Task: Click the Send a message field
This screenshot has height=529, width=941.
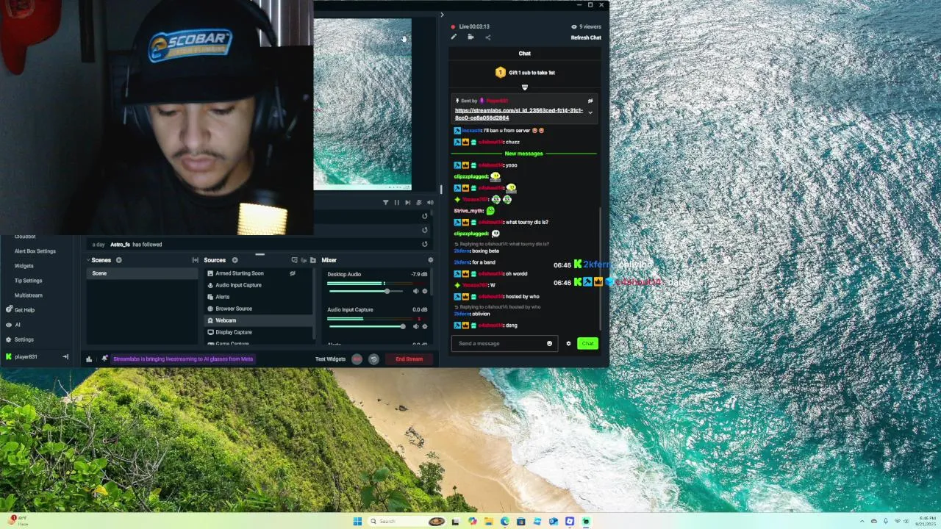Action: click(x=503, y=343)
